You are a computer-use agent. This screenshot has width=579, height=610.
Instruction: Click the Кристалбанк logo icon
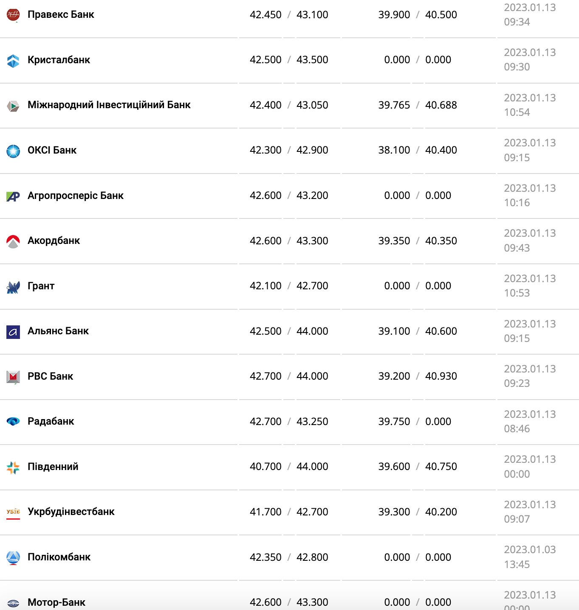(x=13, y=60)
